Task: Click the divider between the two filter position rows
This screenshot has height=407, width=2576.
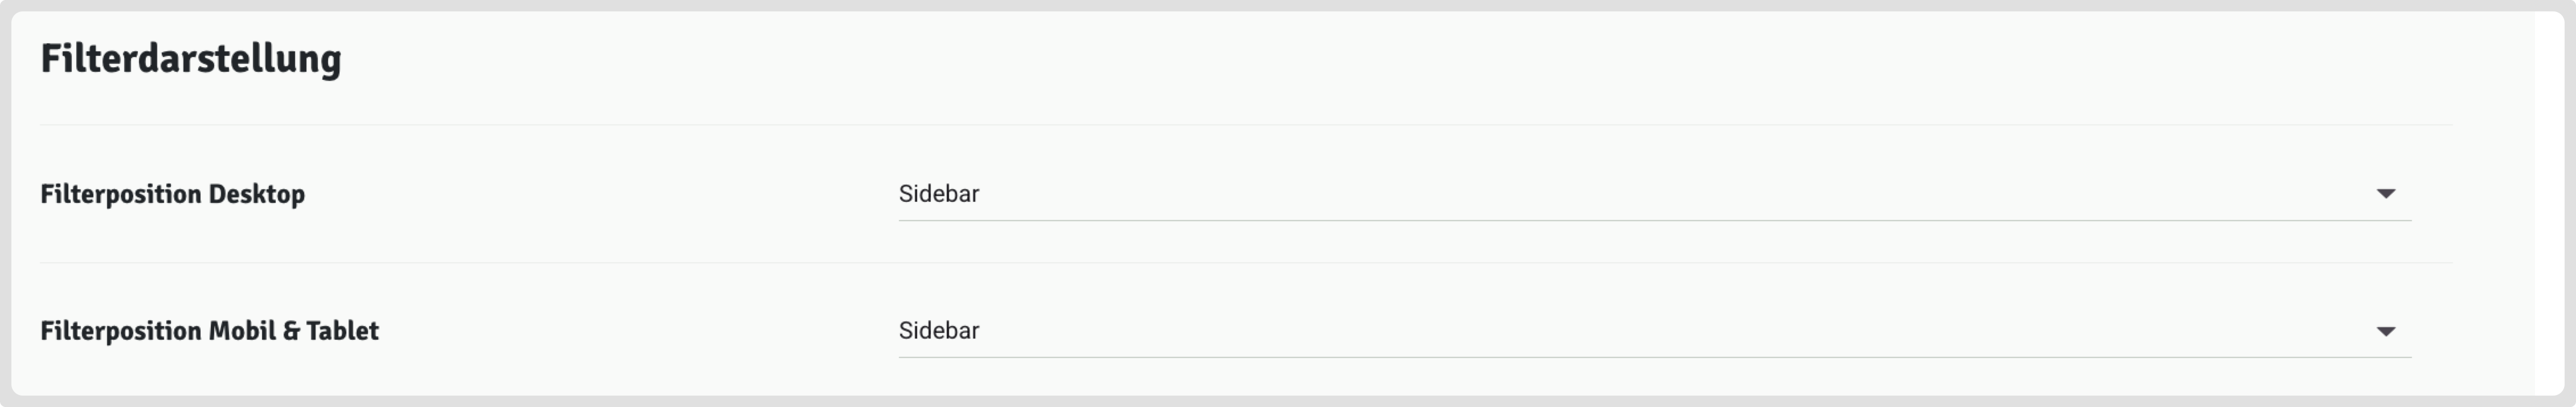Action: (x=1245, y=262)
